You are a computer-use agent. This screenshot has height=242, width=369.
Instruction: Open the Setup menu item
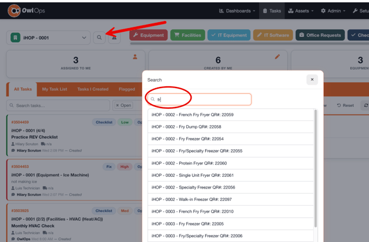coord(361,11)
